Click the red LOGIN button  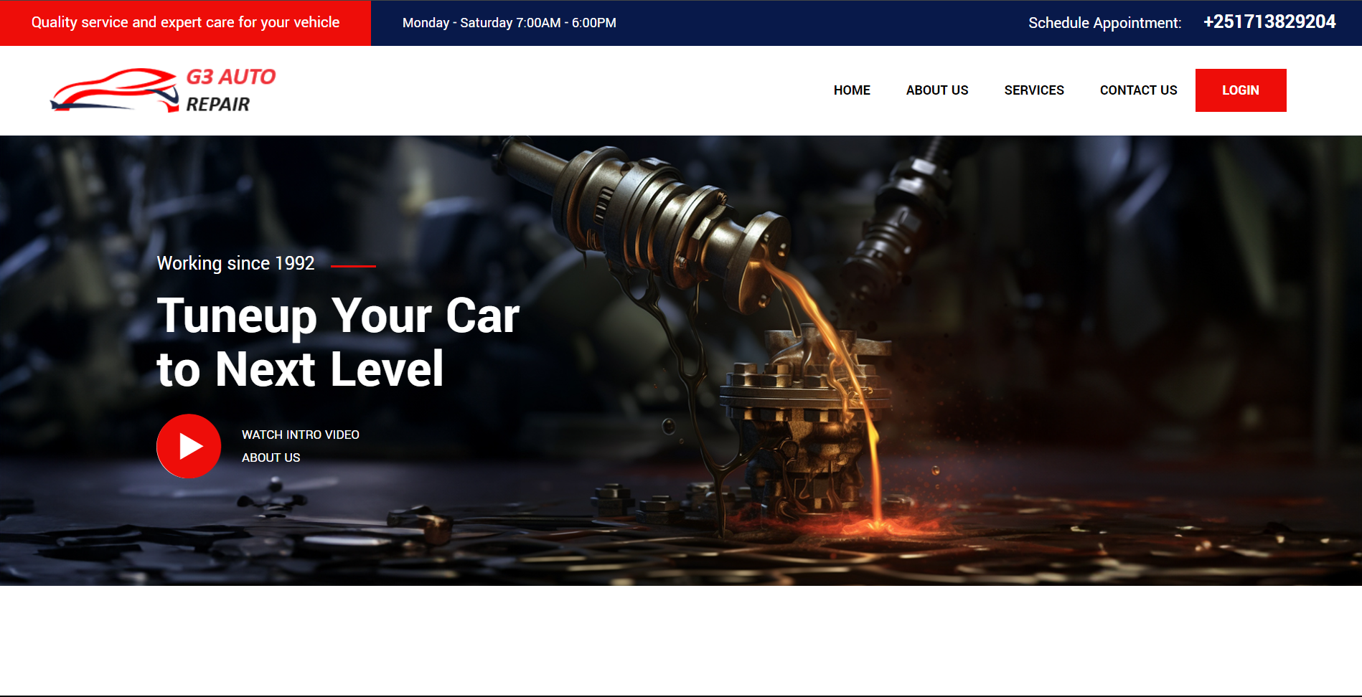(1241, 90)
